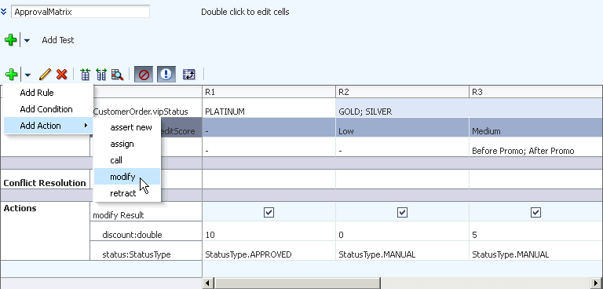Image resolution: width=603 pixels, height=289 pixels.
Task: Click the merge columns table icon
Action: [85, 75]
